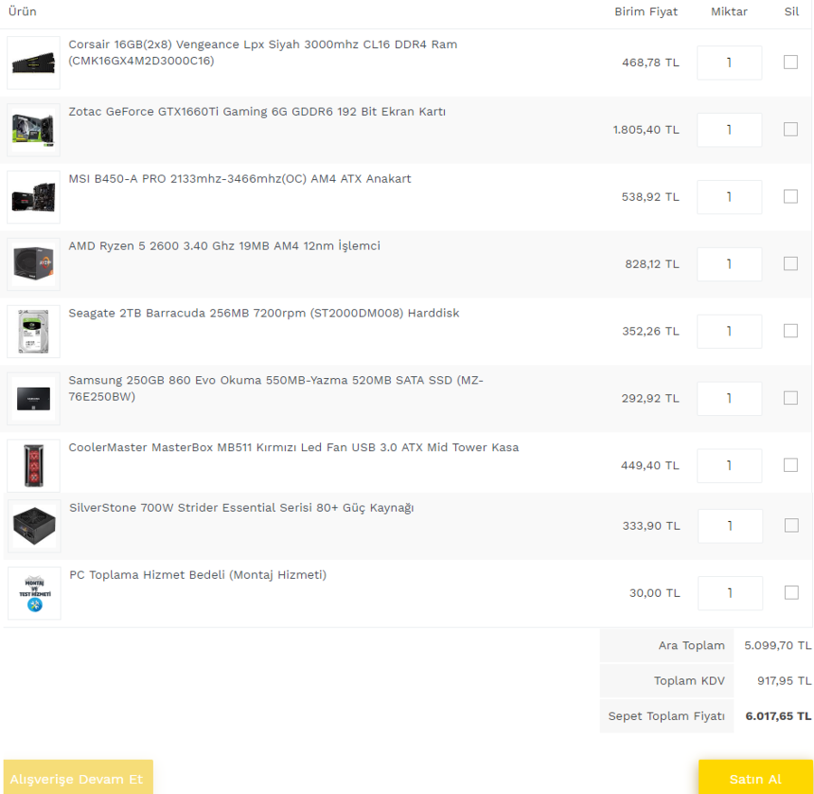The height and width of the screenshot is (794, 814).
Task: Open the Zotac GTX1660Ti product thumbnail
Action: [33, 129]
